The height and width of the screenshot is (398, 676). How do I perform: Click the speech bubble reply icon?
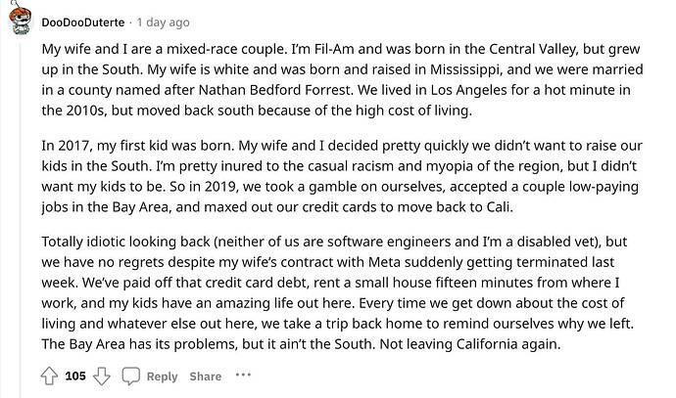(x=130, y=376)
